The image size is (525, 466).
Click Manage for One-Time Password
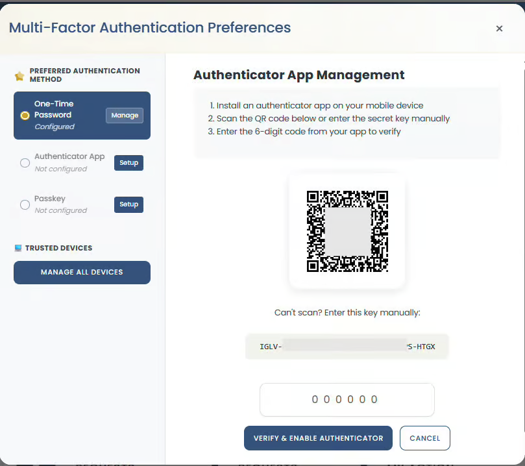point(125,116)
